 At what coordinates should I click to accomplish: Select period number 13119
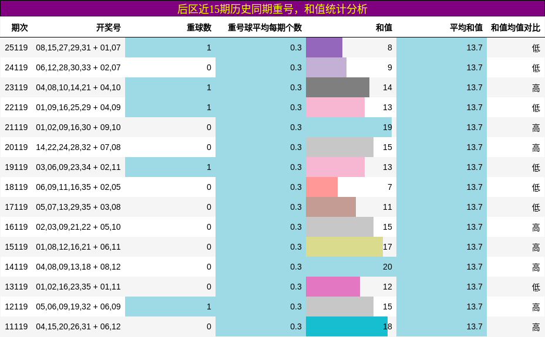click(16, 287)
